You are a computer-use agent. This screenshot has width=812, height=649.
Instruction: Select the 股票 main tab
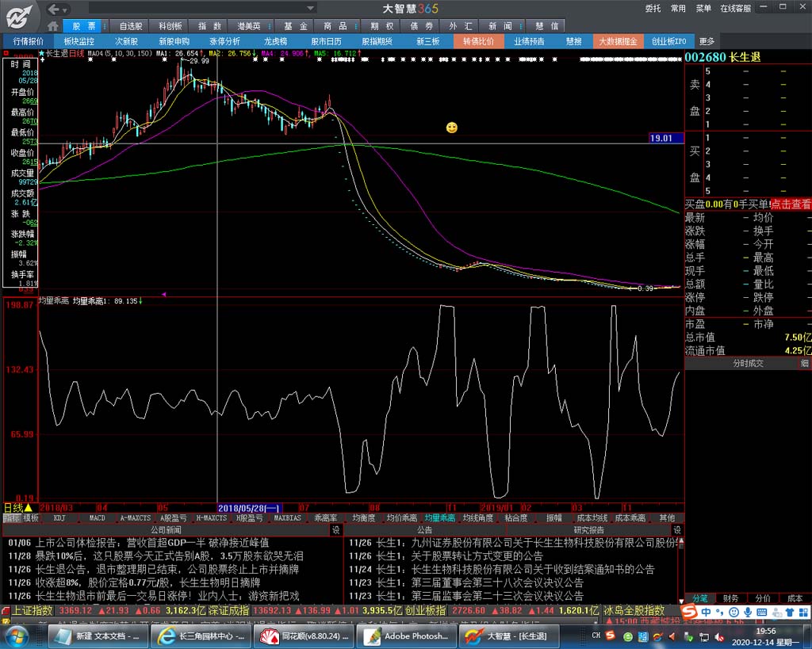(82, 26)
